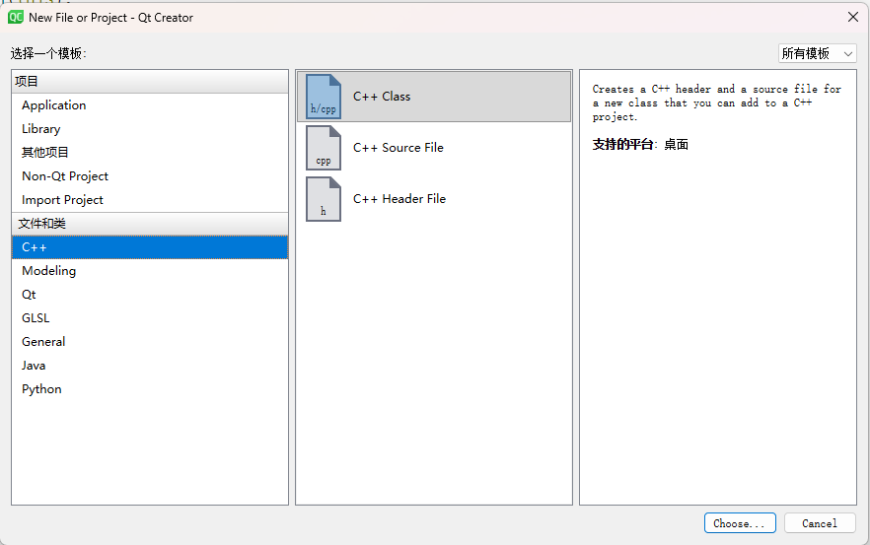Select the Modeling category
Image resolution: width=870 pixels, height=545 pixels.
tap(150, 271)
